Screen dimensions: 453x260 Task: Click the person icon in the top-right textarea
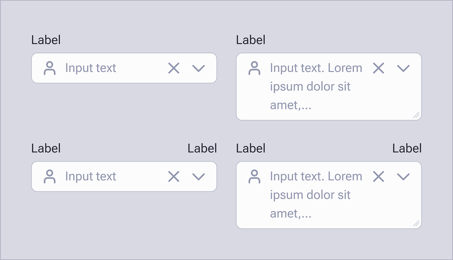[254, 68]
